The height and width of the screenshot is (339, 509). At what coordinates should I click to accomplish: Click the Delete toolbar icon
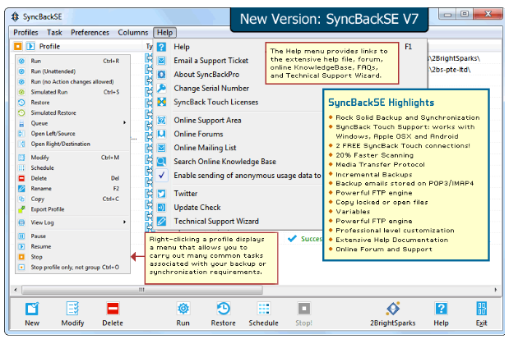pos(113,309)
